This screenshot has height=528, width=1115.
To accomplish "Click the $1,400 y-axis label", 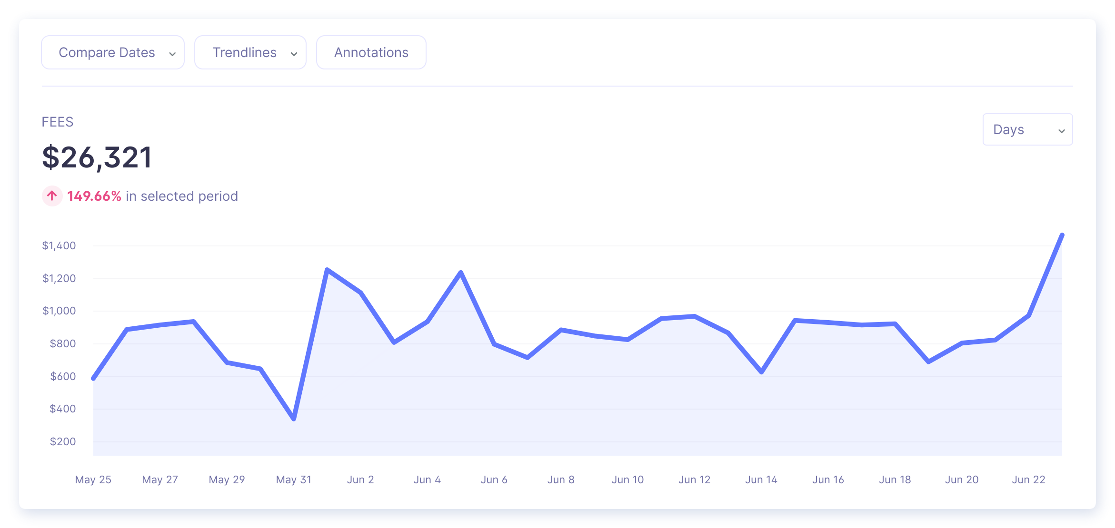I will point(59,245).
